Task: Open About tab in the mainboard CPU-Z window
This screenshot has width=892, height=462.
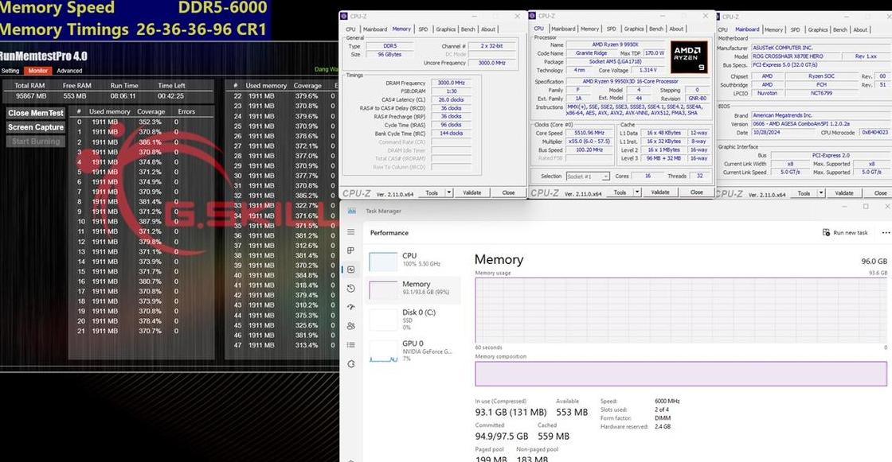Action: [x=861, y=29]
